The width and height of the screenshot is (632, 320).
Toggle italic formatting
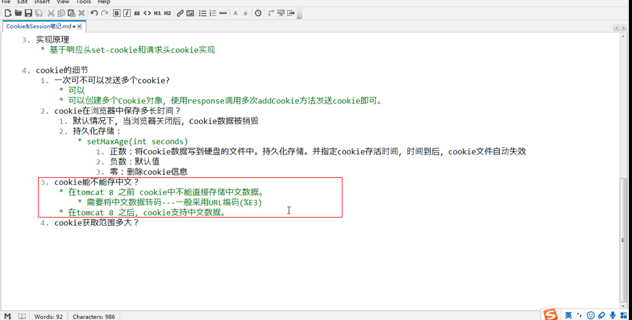127,13
